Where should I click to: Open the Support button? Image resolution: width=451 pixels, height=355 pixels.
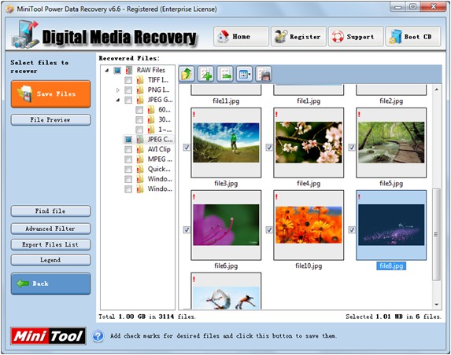(x=356, y=36)
